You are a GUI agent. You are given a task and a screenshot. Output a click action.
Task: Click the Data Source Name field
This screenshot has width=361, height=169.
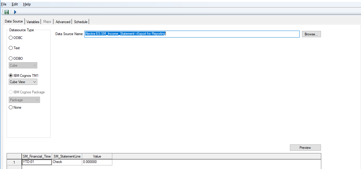click(x=192, y=34)
